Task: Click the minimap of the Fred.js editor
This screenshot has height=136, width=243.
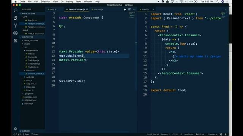Action: [223, 15]
